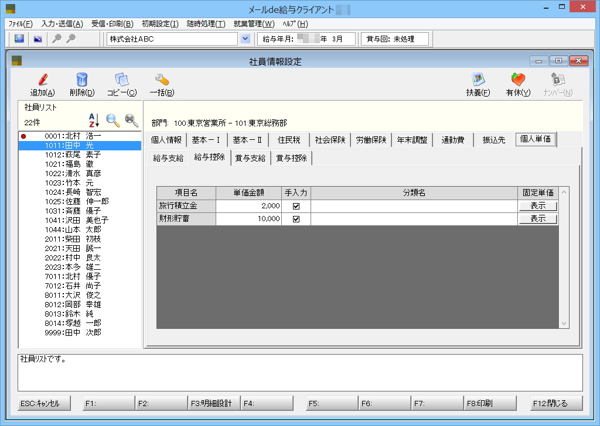The image size is (600, 426).
Task: Click the 単価金額 cell showing 2,000
Action: point(248,206)
